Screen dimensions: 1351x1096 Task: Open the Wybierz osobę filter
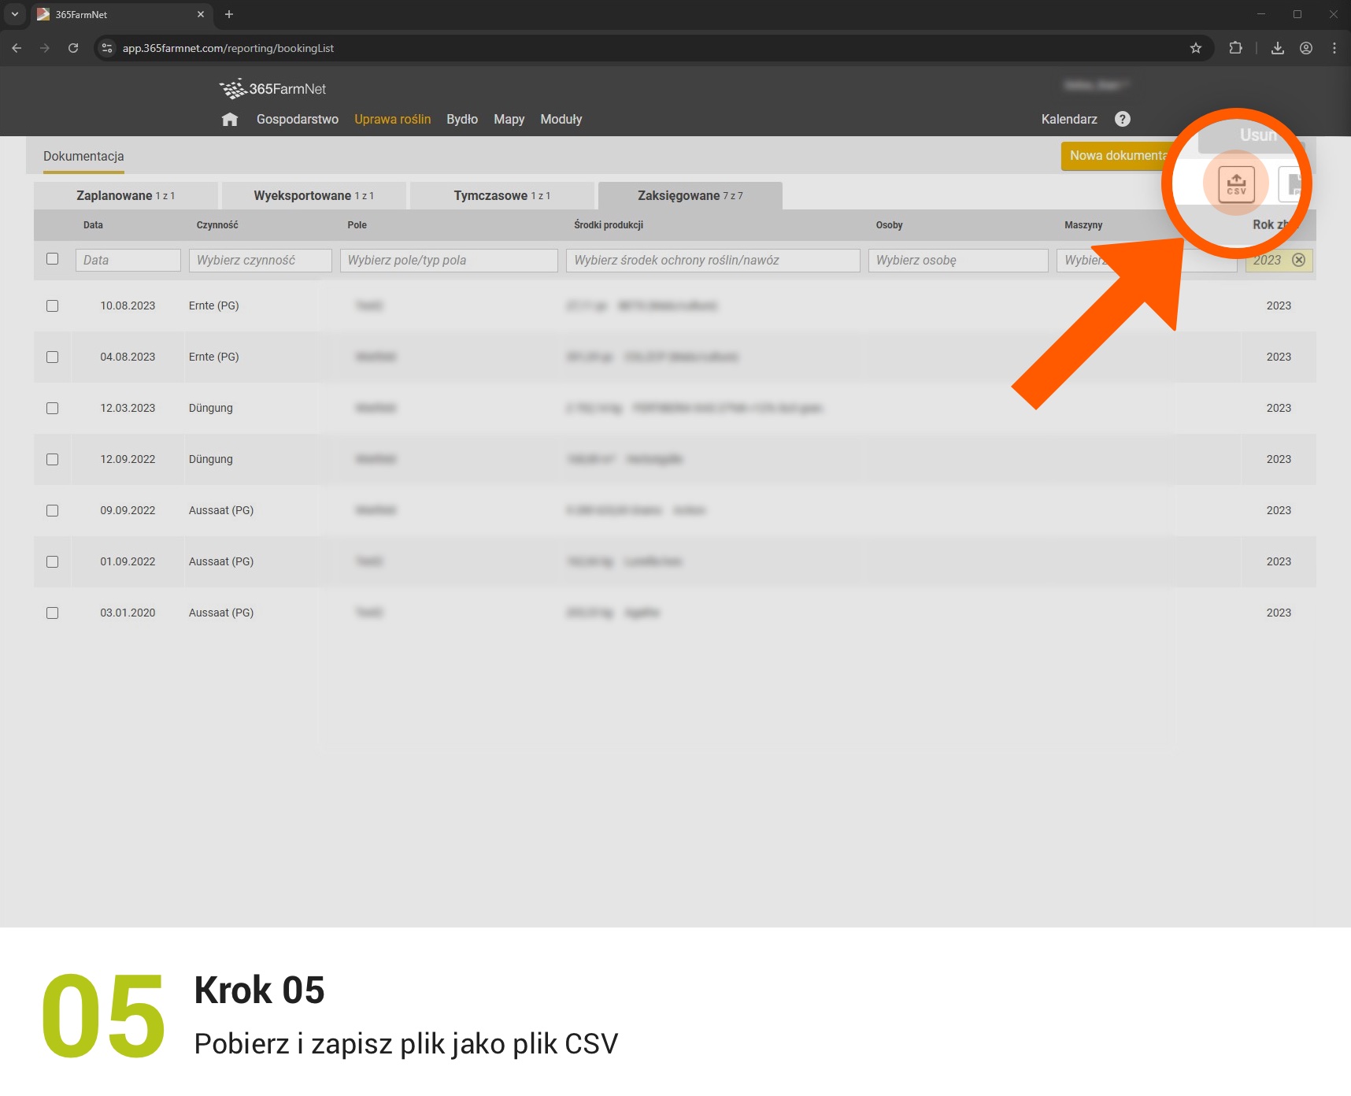point(957,261)
